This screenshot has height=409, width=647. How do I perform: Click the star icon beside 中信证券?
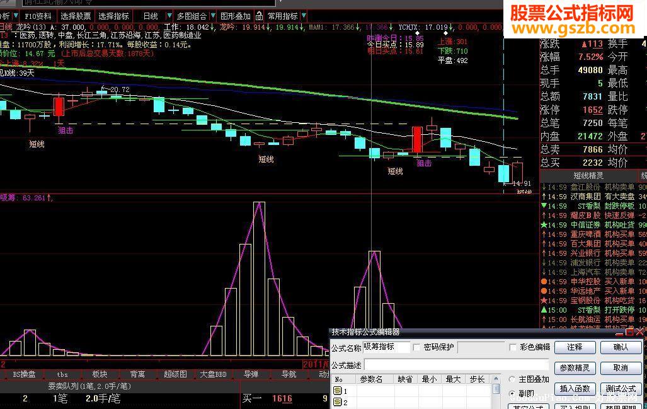tap(543, 224)
